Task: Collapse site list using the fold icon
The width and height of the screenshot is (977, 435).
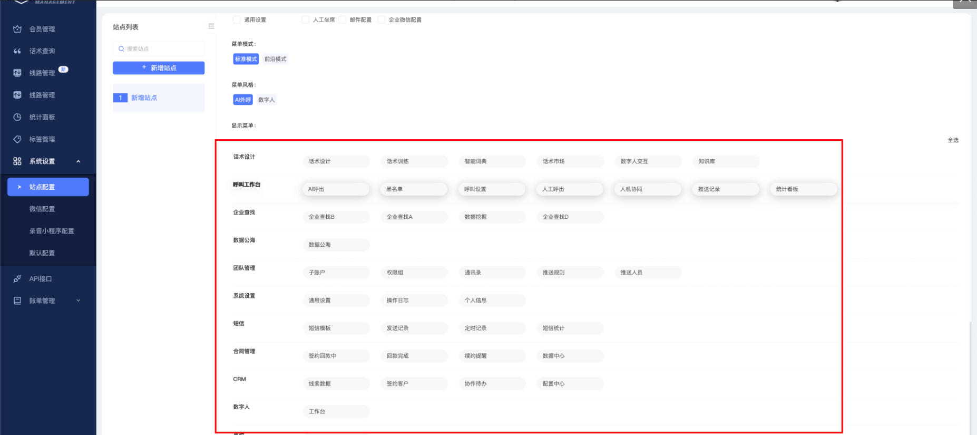Action: (x=211, y=26)
